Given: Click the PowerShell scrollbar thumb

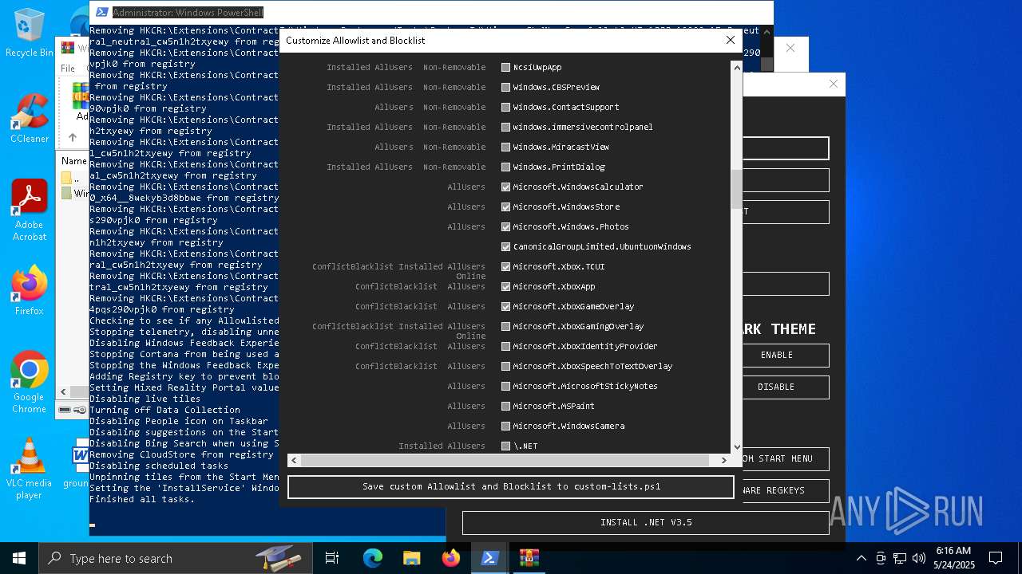Looking at the screenshot, I should [x=766, y=64].
